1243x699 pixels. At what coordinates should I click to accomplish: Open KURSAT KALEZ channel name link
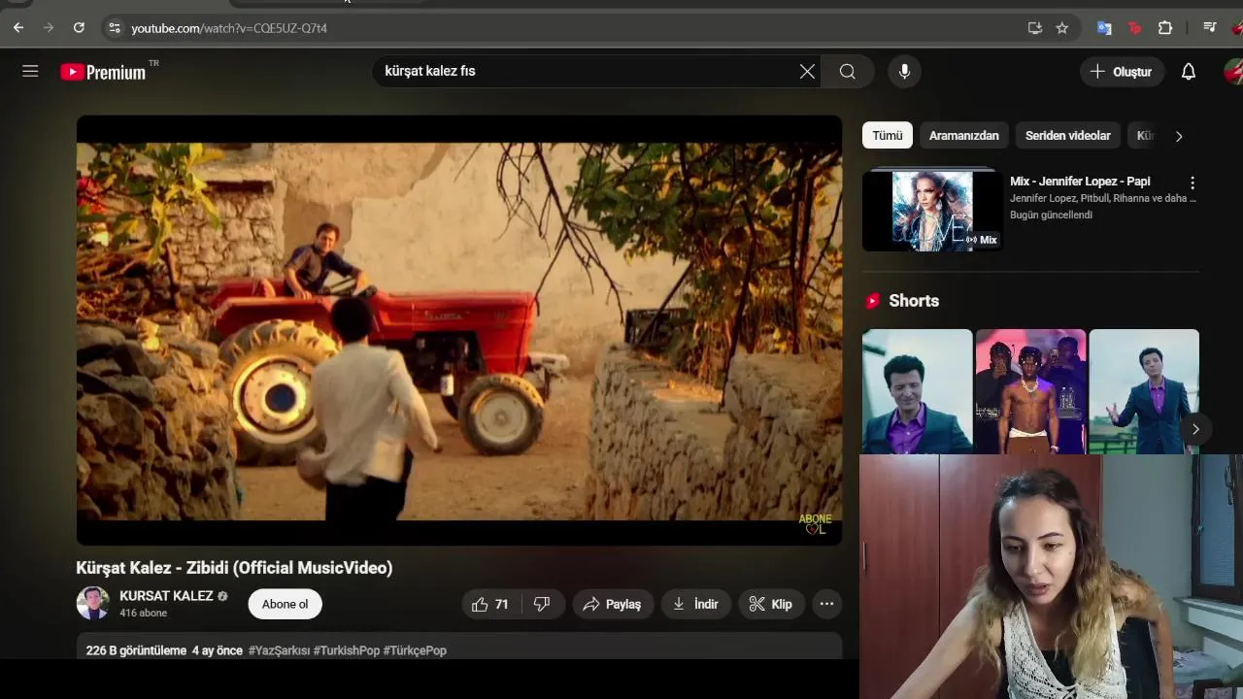(166, 596)
